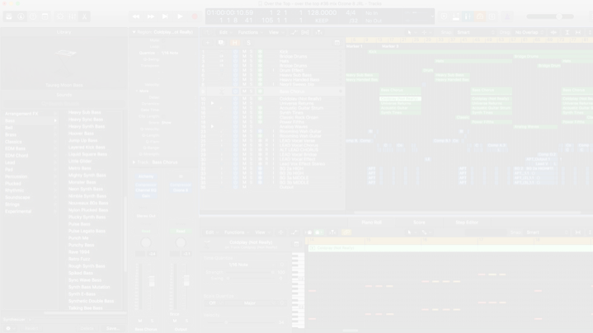Adjust Bass Chorus channel volume fader

pos(152,281)
